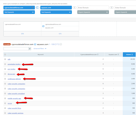Check the box for penetration testing
The height and width of the screenshot is (115, 136).
pyautogui.click(x=5, y=64)
